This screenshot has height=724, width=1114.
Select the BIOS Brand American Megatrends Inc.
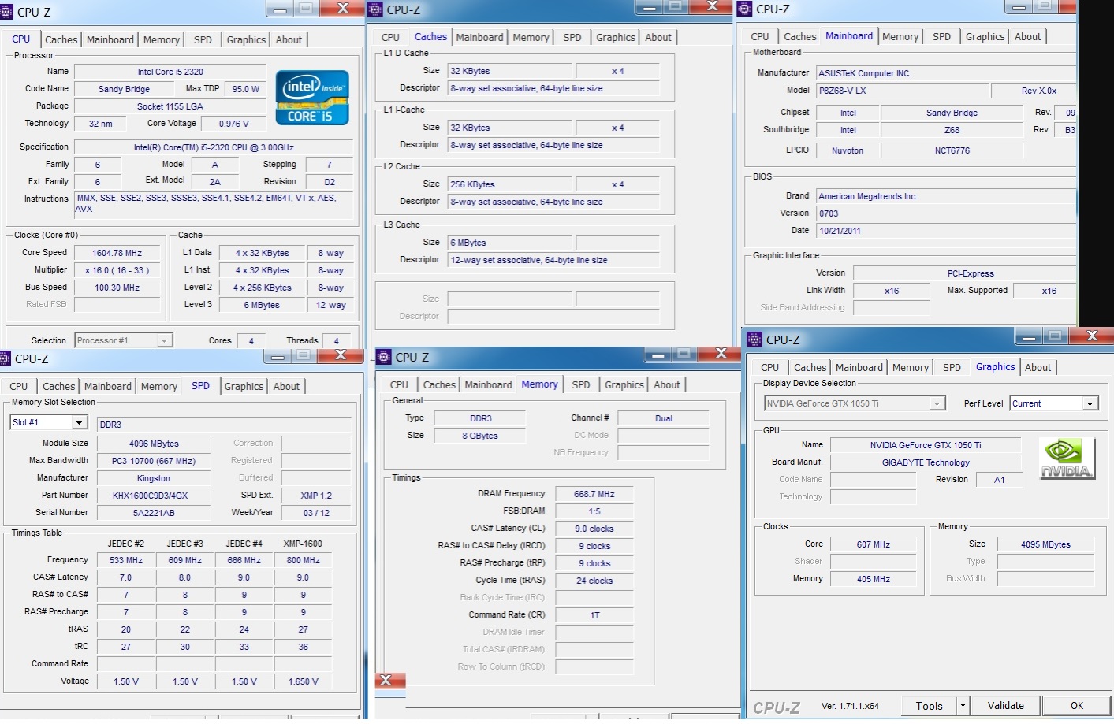(946, 196)
